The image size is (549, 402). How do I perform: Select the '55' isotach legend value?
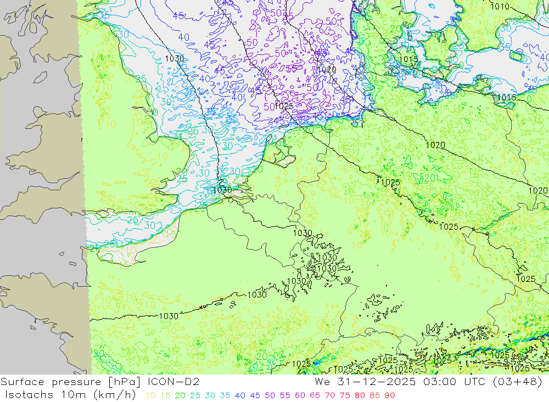[285, 396]
